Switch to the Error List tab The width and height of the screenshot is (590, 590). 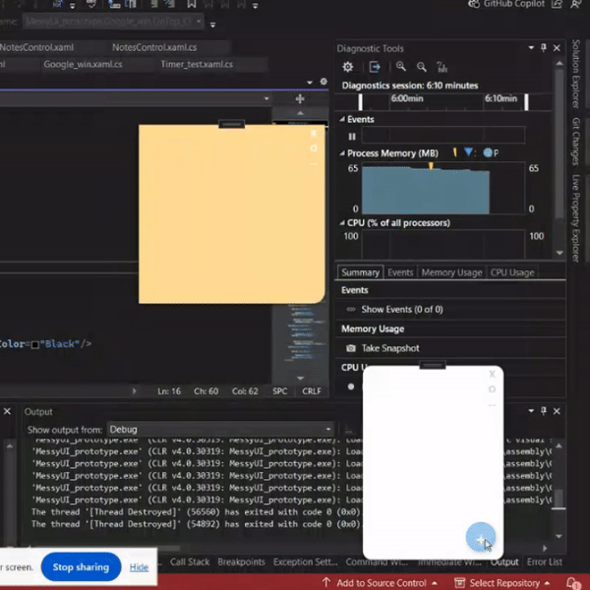[545, 561]
